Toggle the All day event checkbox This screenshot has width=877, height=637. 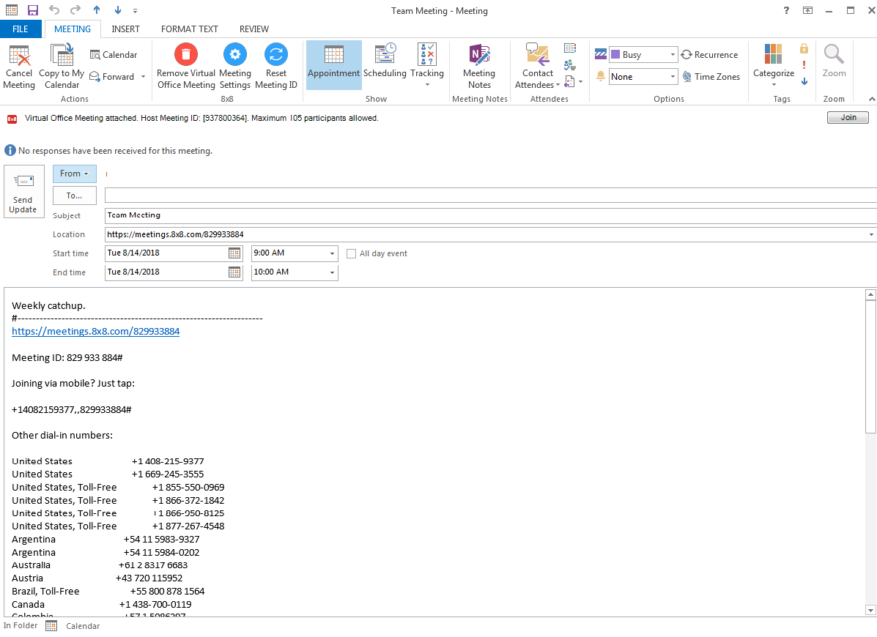351,253
